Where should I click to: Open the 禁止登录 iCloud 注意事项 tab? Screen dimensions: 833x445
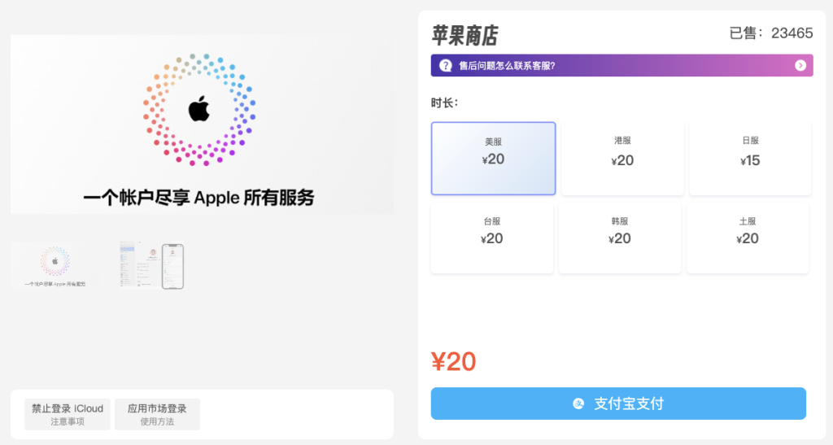point(68,414)
